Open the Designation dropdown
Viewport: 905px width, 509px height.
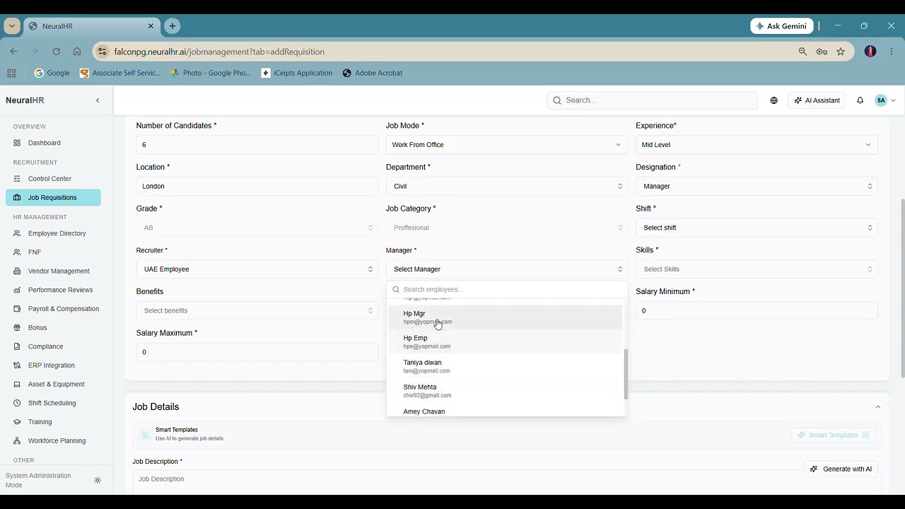757,187
